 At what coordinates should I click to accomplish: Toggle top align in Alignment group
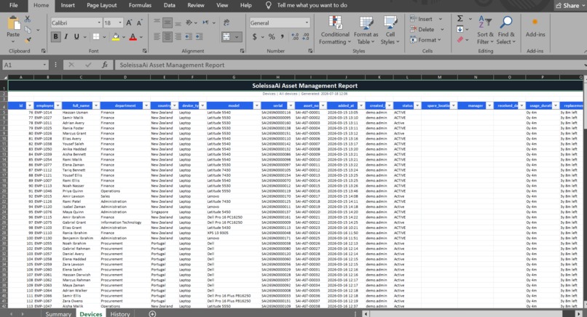coord(157,23)
